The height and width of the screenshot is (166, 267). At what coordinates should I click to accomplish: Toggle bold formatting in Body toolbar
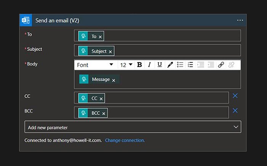[x=140, y=65]
